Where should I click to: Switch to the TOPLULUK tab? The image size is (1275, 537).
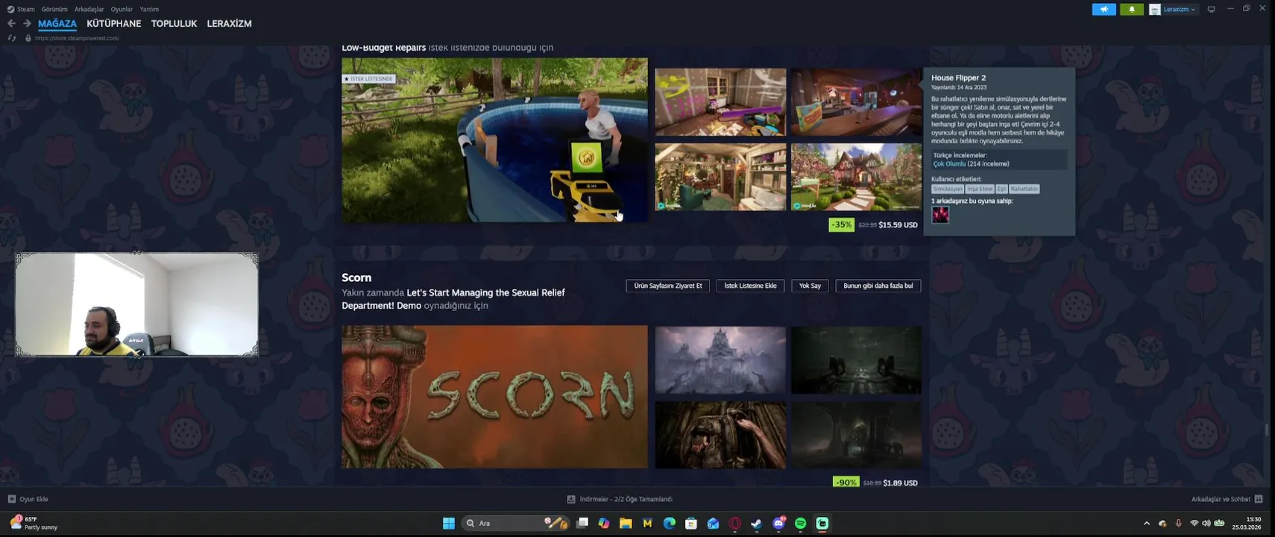[174, 24]
